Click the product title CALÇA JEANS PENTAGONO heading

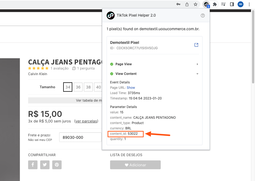coord(65,62)
